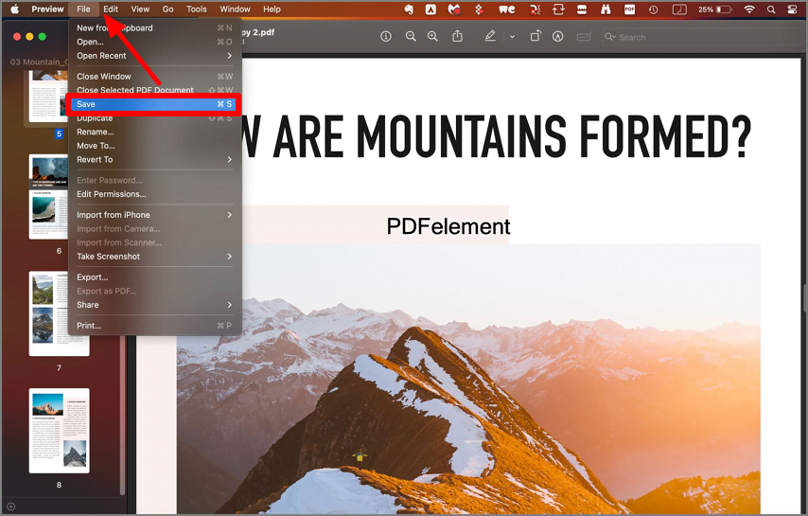Screen dimensions: 808x516
Task: Click the PDF menu bar icon
Action: (629, 9)
